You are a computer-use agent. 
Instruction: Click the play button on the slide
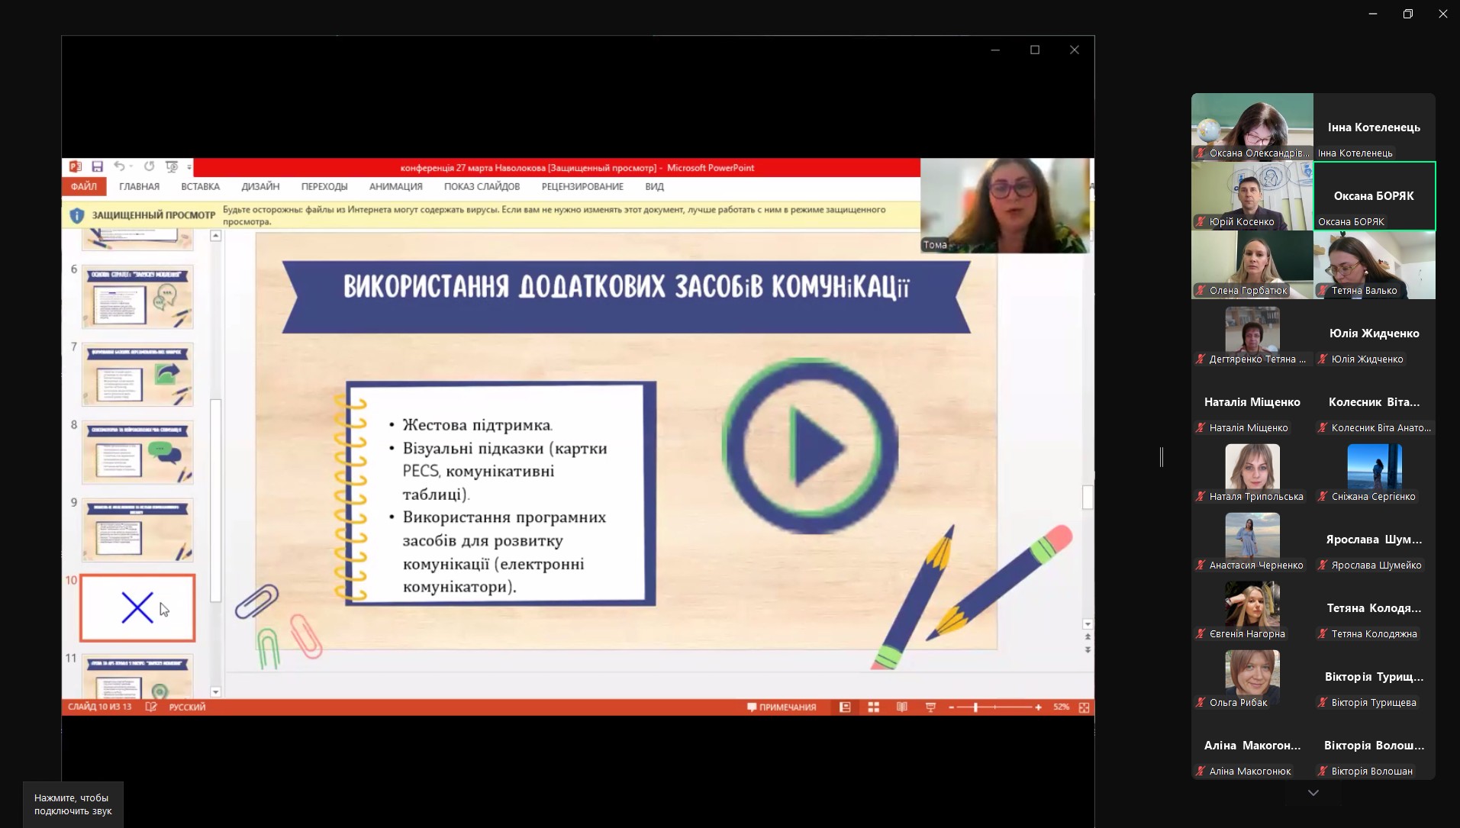(810, 446)
